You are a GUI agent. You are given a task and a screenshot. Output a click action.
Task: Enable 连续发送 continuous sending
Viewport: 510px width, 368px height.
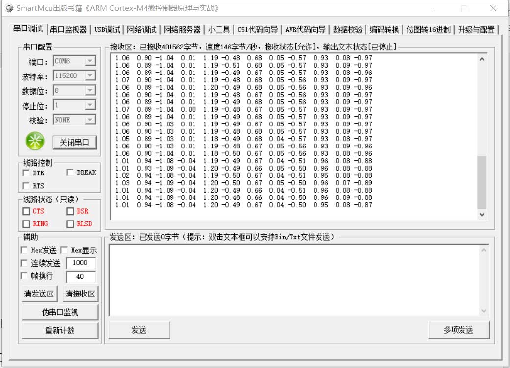pos(24,263)
